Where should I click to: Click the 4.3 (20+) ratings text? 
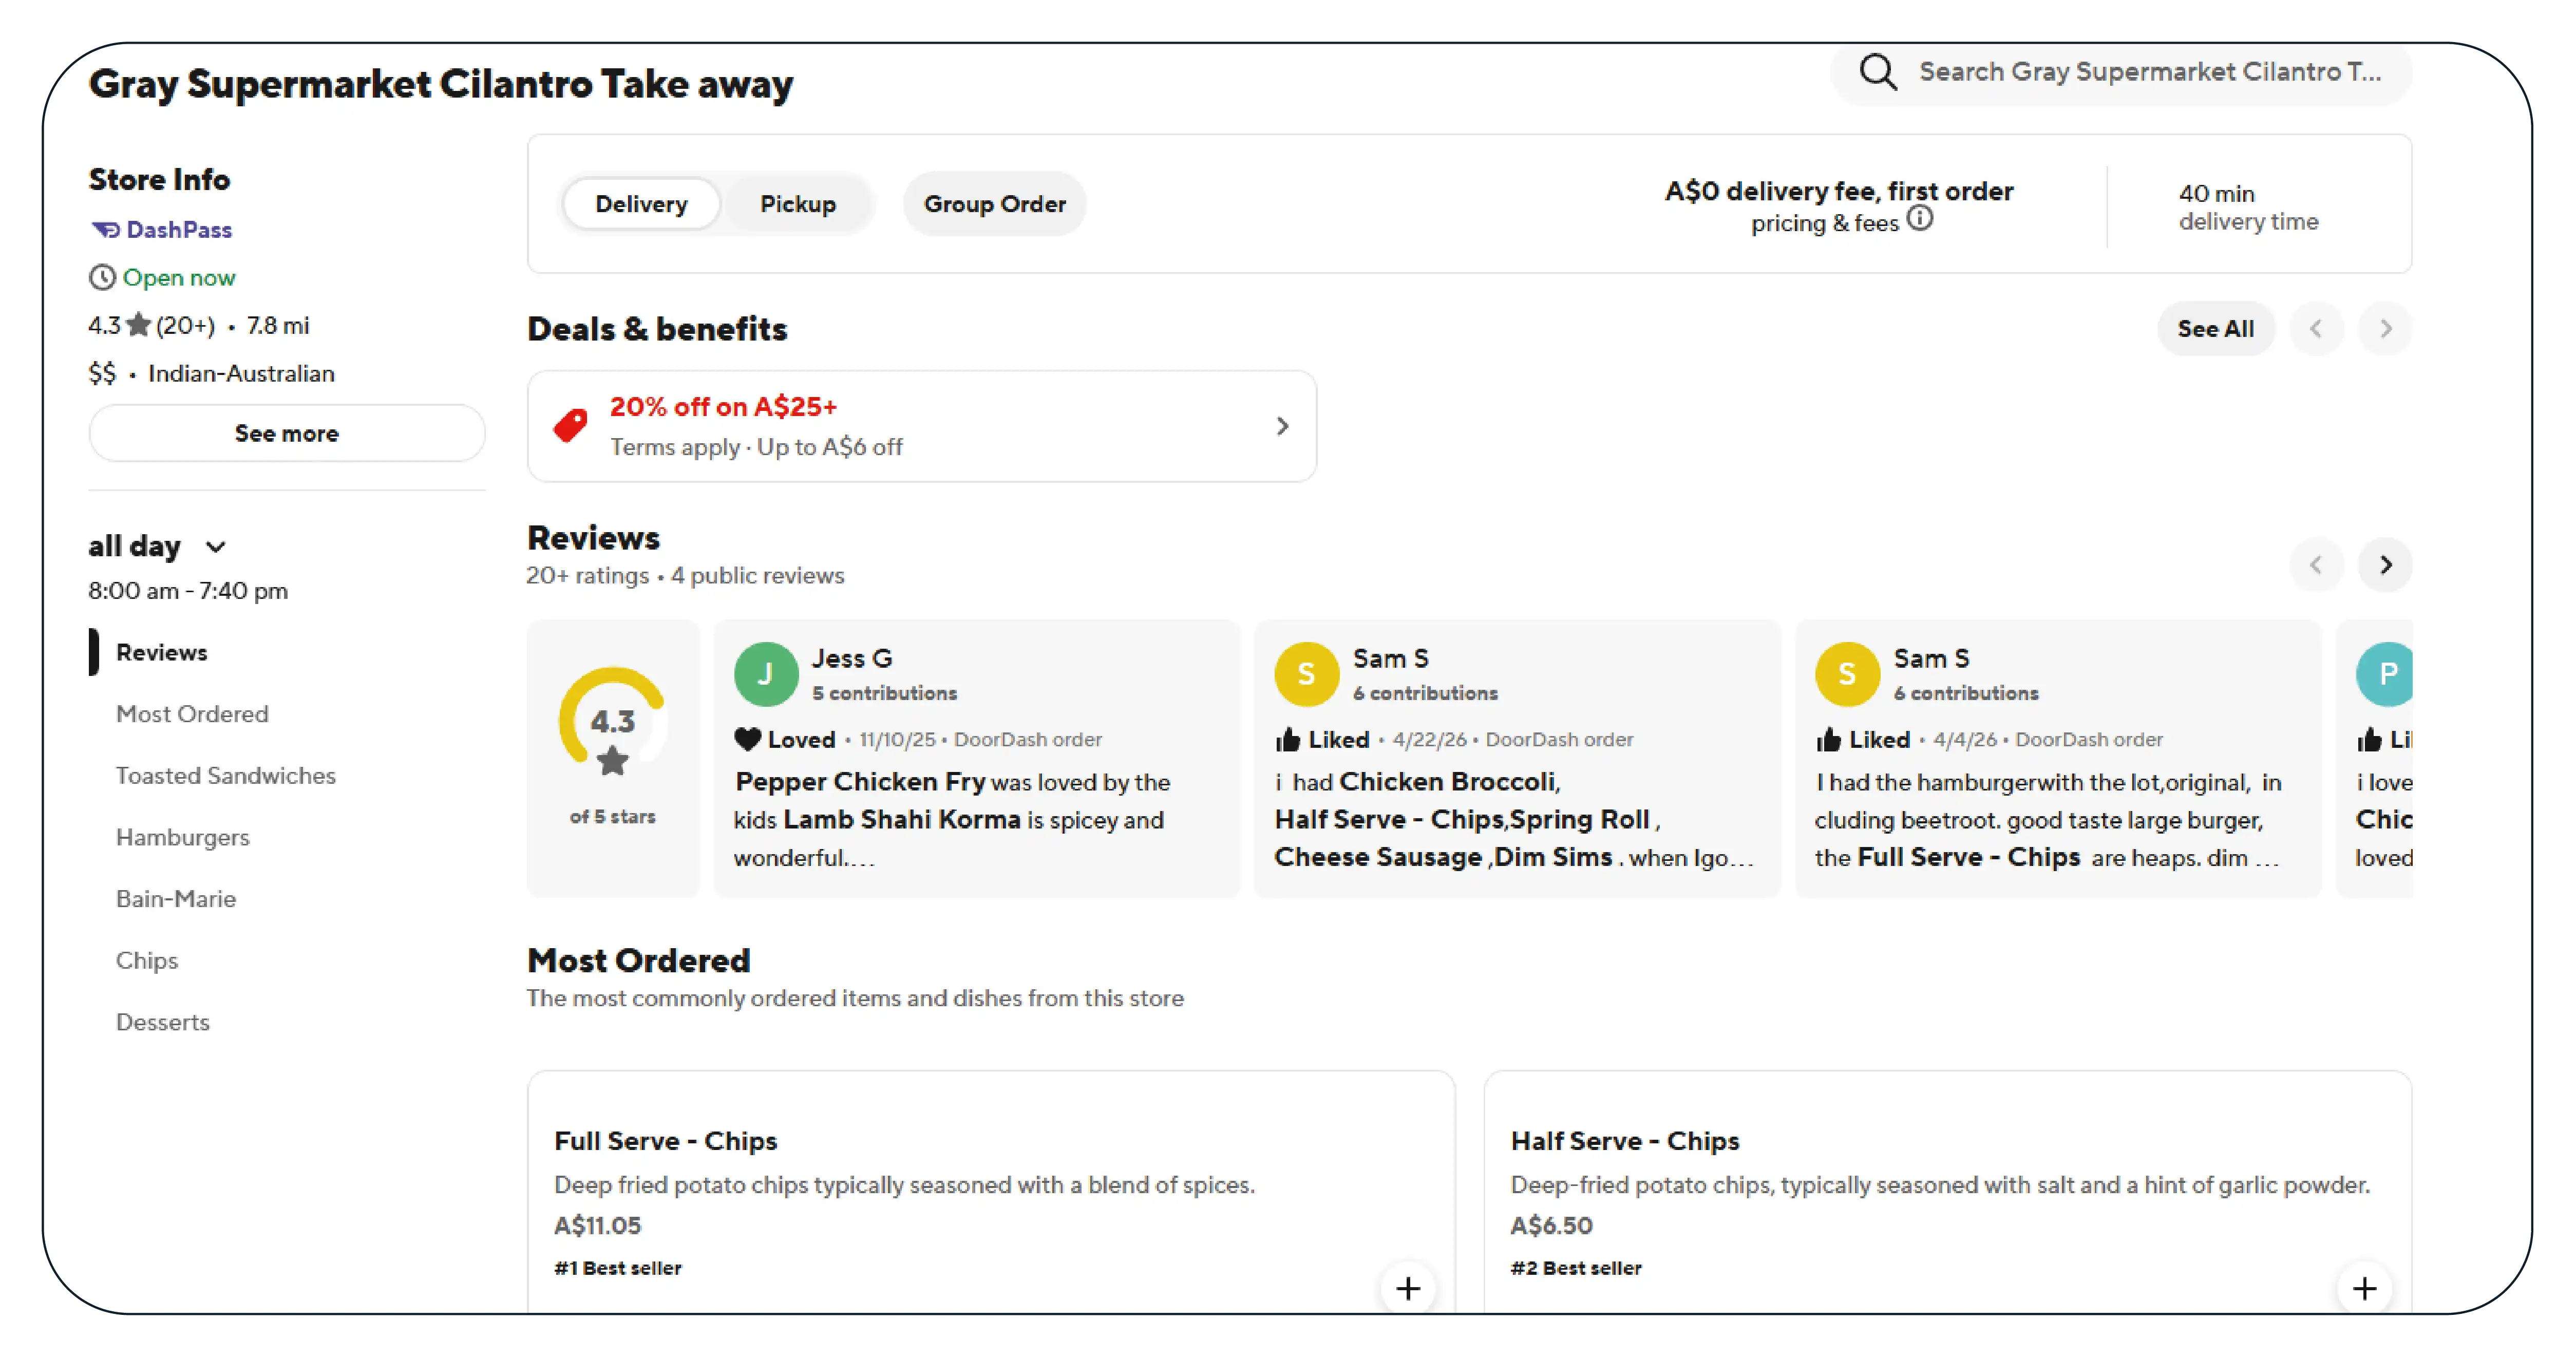click(151, 325)
